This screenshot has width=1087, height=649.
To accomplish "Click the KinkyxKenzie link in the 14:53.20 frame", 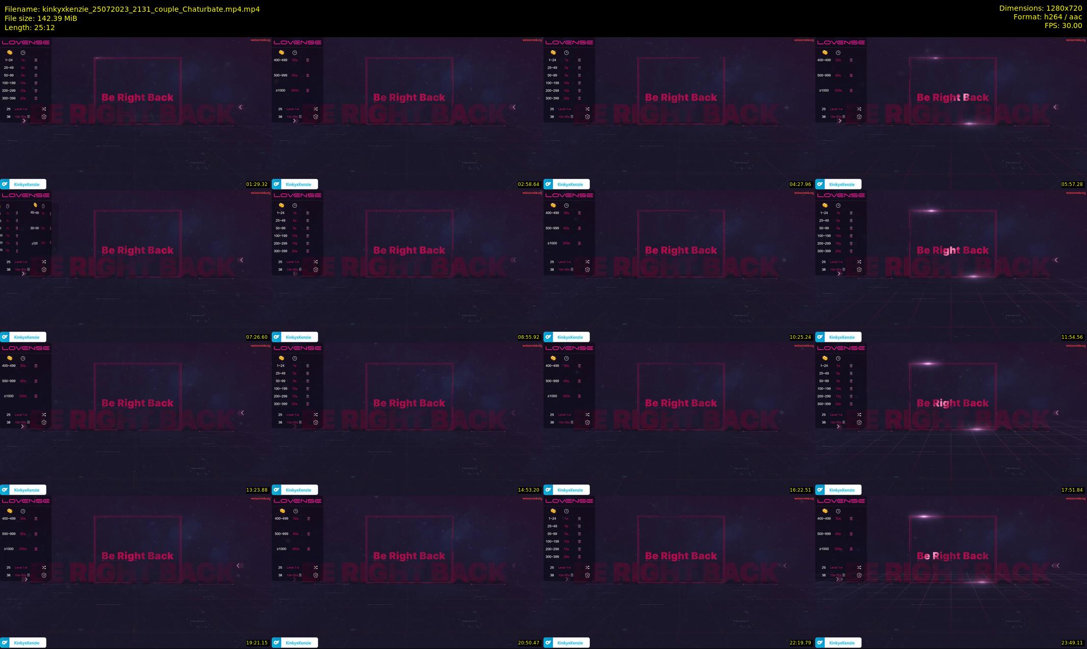I will (298, 490).
